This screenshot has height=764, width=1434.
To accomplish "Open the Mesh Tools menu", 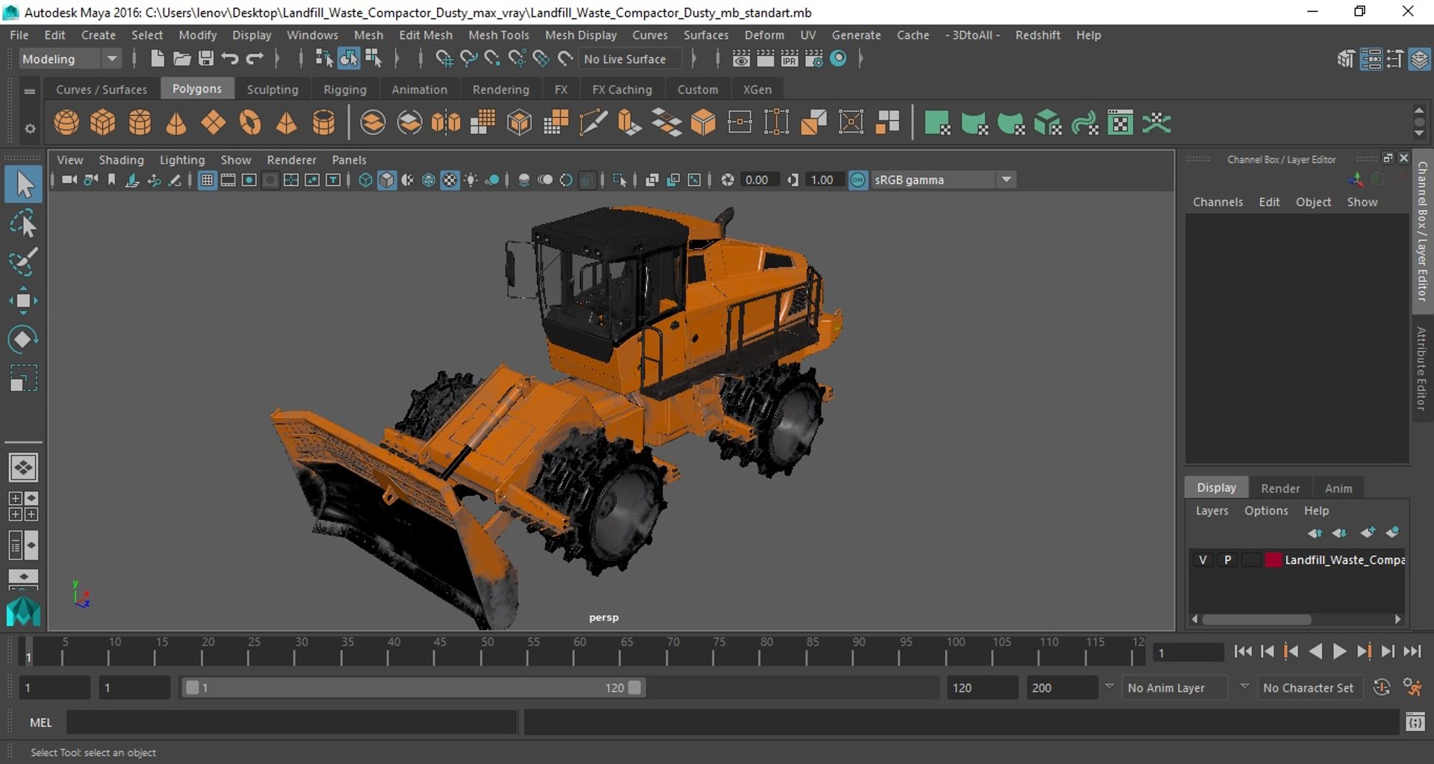I will (498, 35).
